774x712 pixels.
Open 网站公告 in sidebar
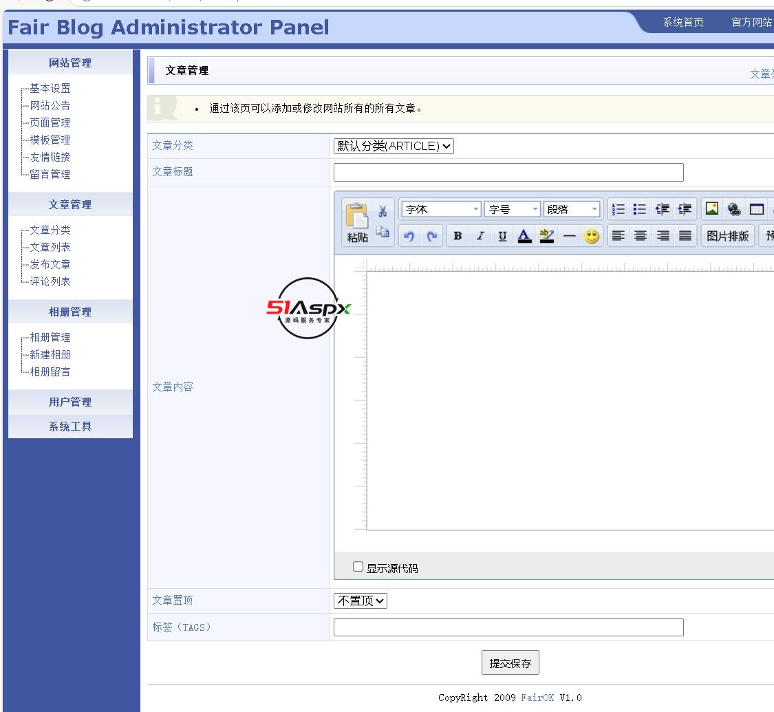tap(50, 105)
